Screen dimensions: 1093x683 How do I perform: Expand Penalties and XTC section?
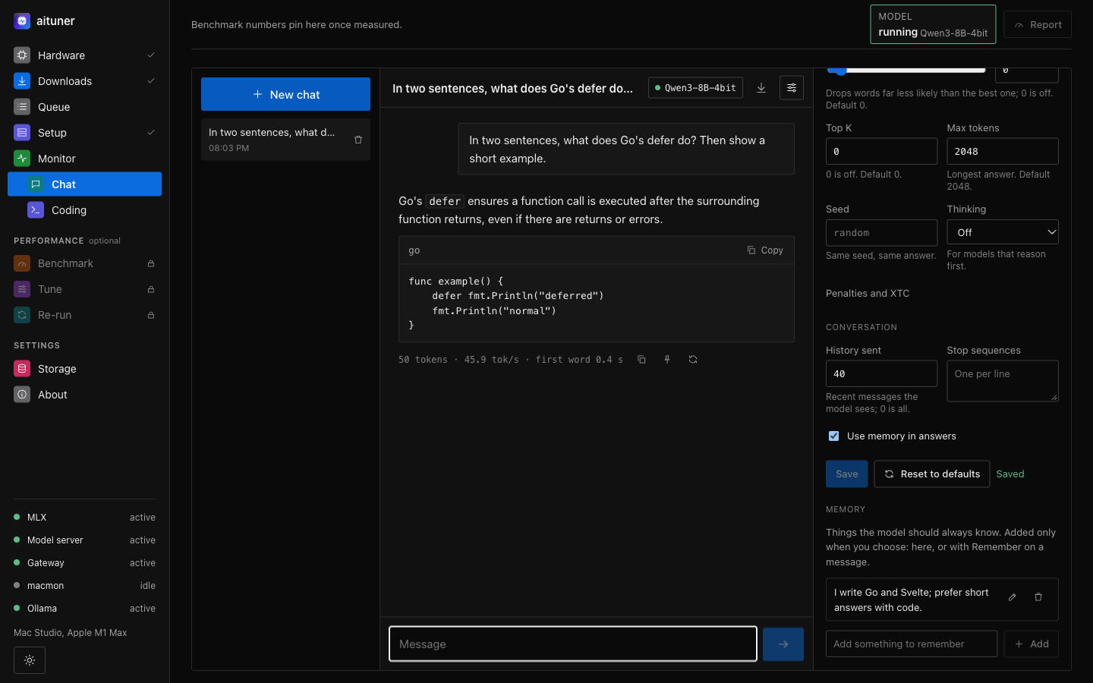[x=868, y=294]
